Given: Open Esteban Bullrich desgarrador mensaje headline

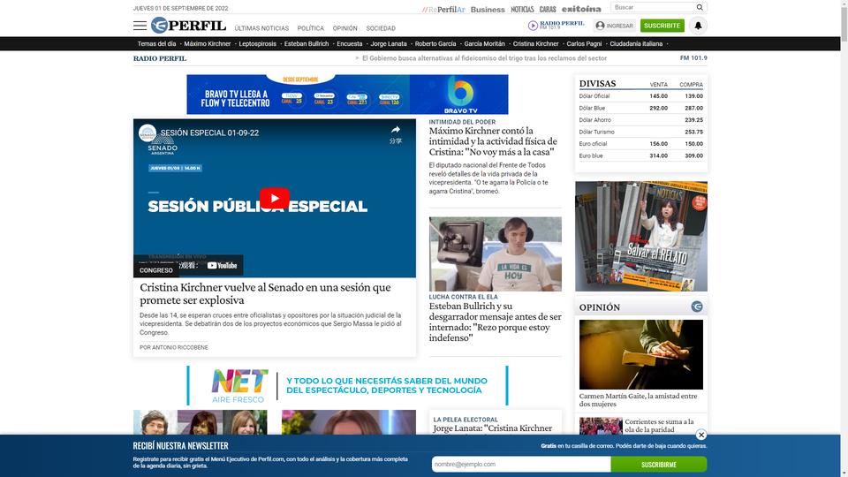Looking at the screenshot, I should coord(495,322).
